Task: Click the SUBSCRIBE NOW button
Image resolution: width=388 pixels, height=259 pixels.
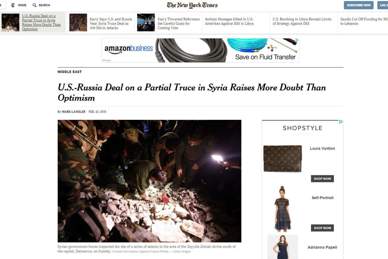Action: tap(358, 5)
